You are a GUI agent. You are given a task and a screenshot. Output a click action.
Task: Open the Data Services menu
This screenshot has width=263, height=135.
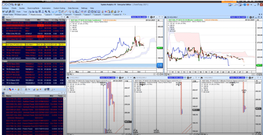tap(73, 8)
